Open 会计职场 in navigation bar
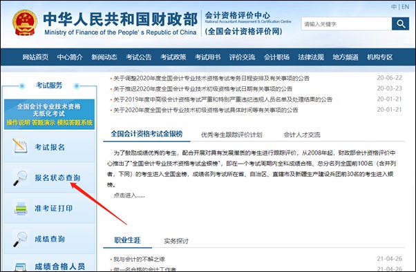This screenshot has width=416, height=272. click(276, 57)
